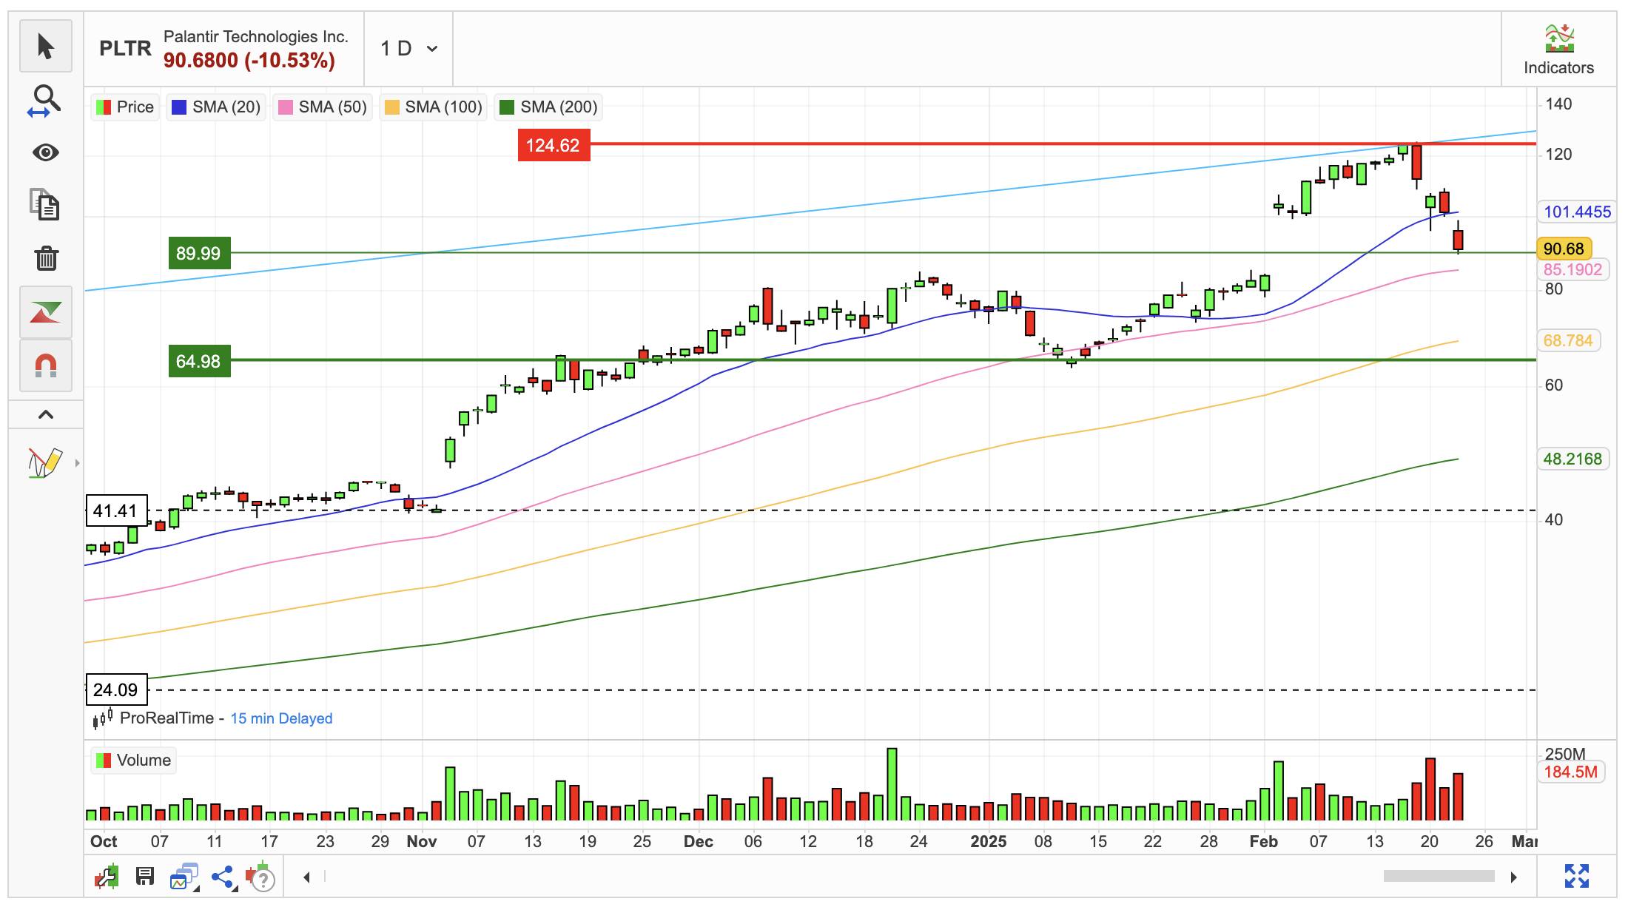Click the price 90.6800 (-10.53%) readout
Image resolution: width=1628 pixels, height=907 pixels.
click(249, 61)
